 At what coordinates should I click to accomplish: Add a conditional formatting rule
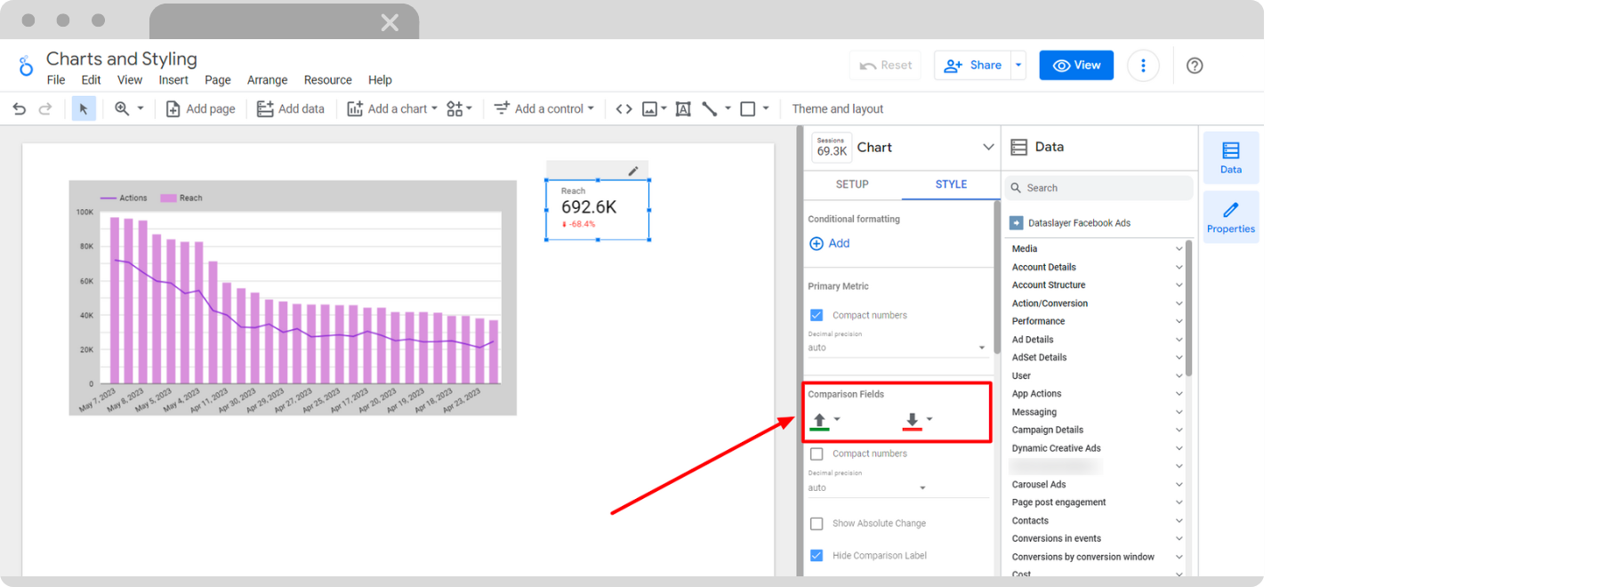[829, 244]
